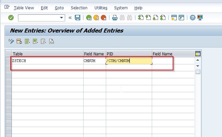Go to Last Page icon
The image size is (222, 137).
(x=163, y=18)
